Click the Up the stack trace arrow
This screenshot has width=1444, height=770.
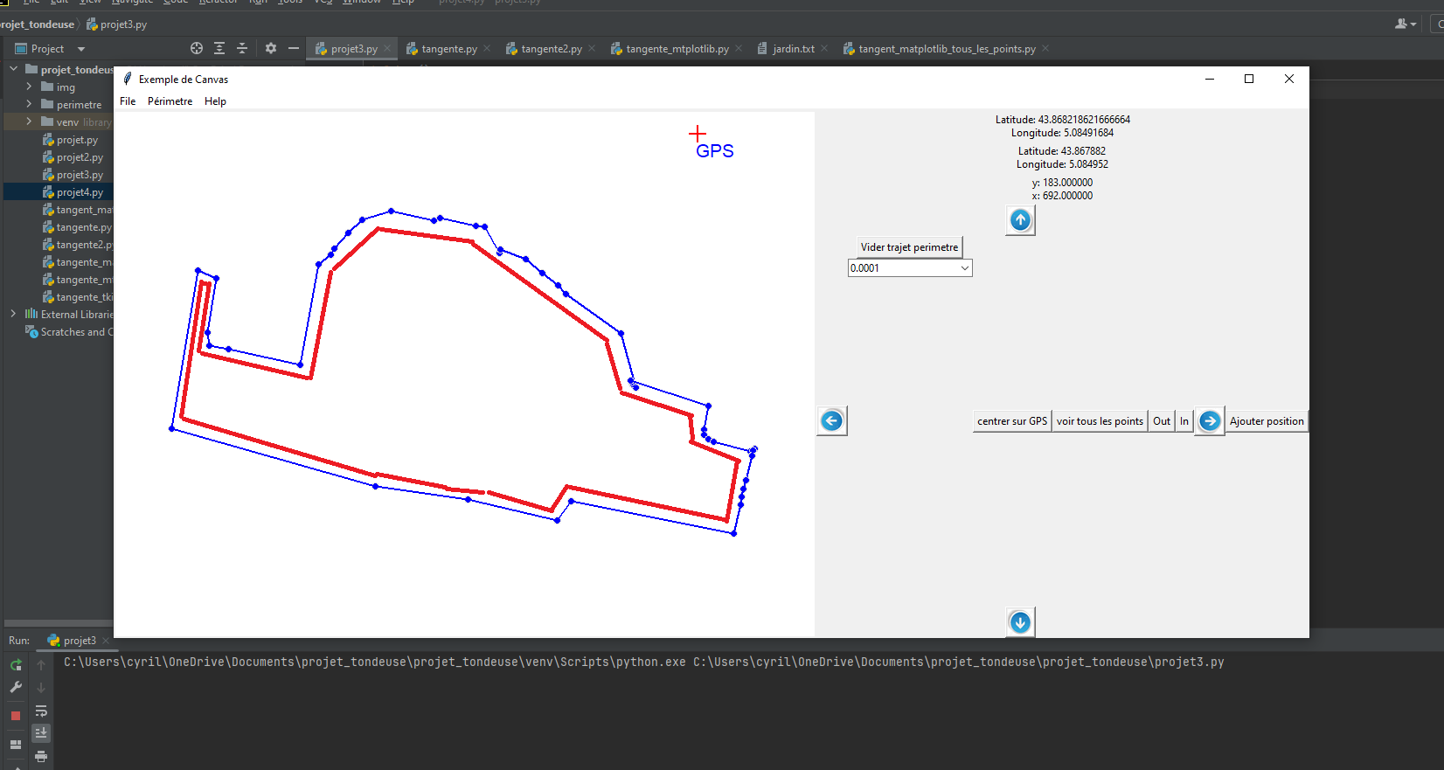(41, 665)
